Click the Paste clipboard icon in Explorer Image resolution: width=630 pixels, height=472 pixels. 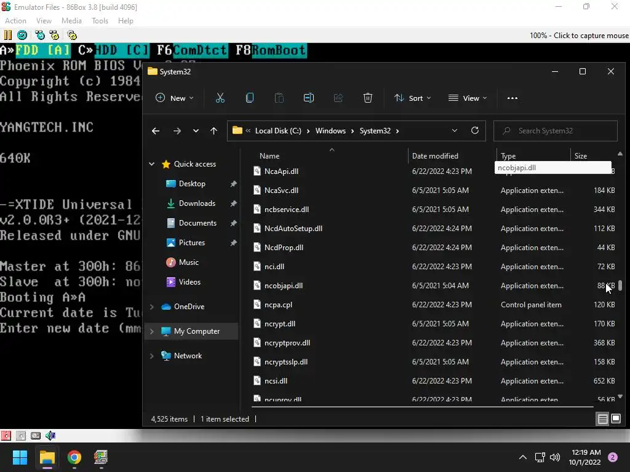point(279,98)
